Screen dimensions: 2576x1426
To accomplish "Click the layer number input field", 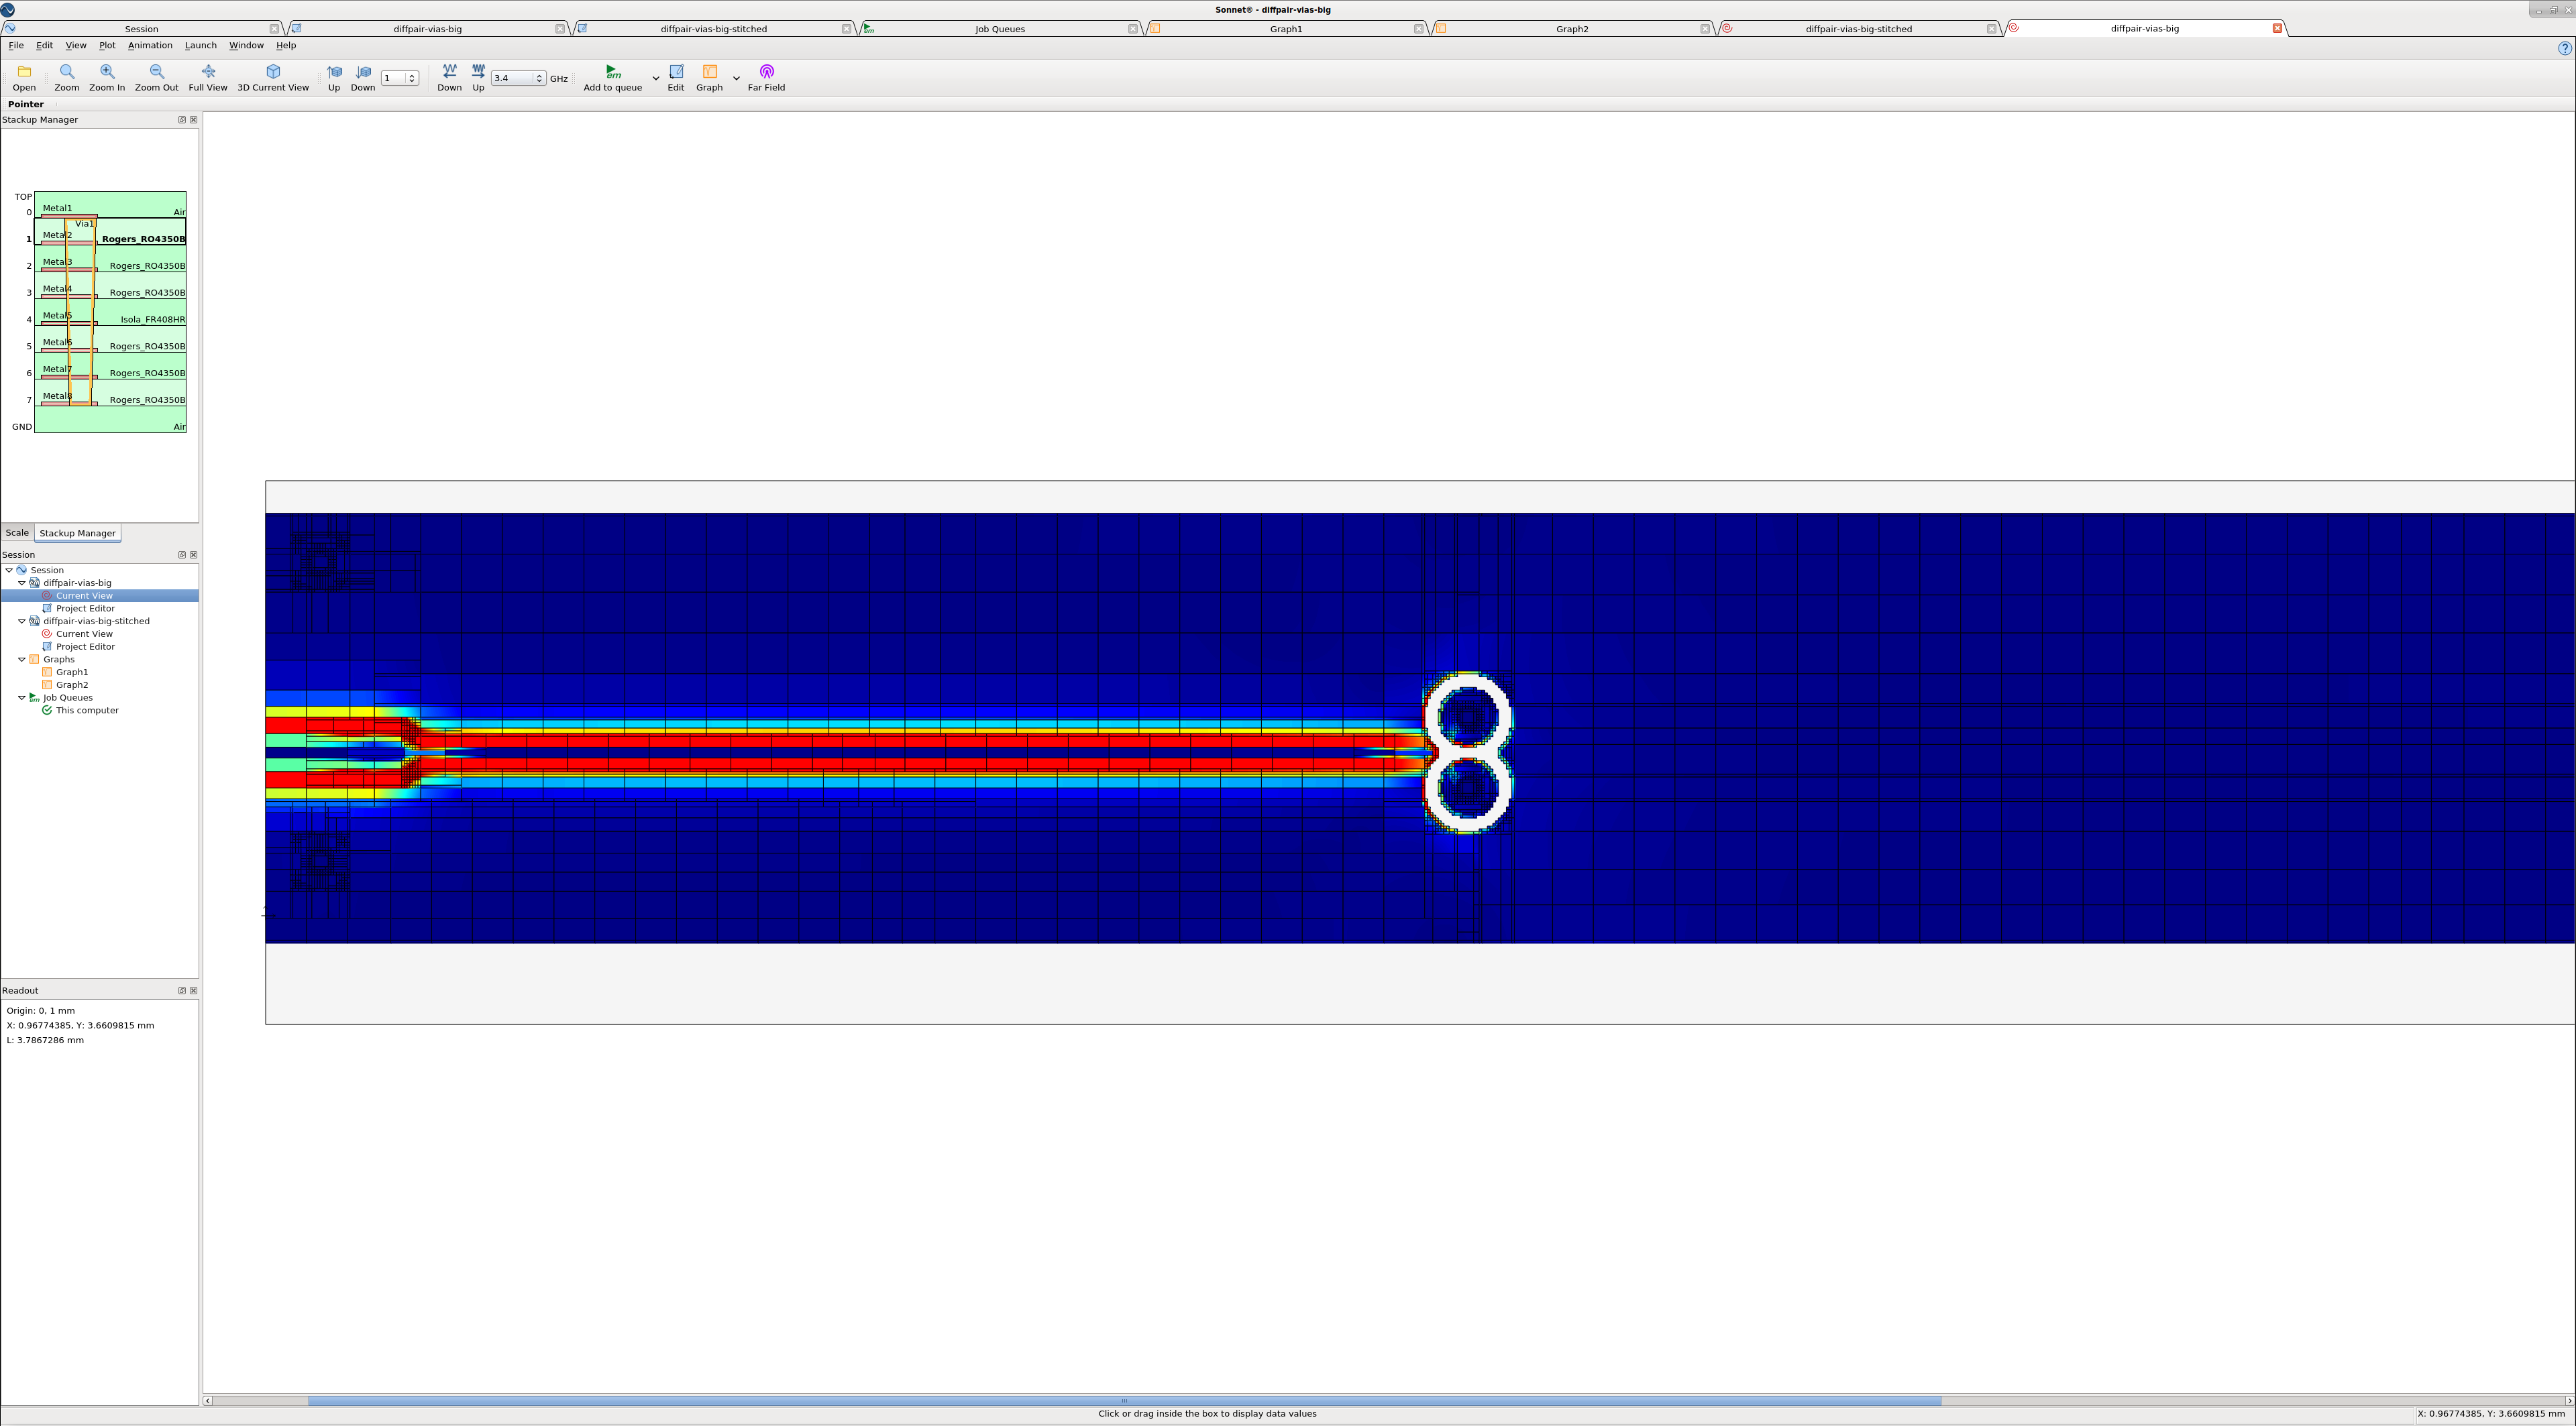I will [x=393, y=78].
